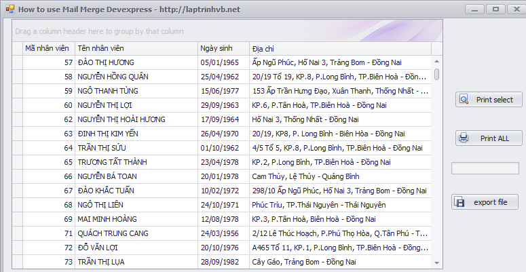Image resolution: width=526 pixels, height=272 pixels.
Task: Click the birth date 20/10/1976
Action: coord(224,248)
